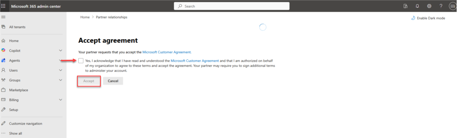Expand the Agents menu chevron

pyautogui.click(x=61, y=60)
